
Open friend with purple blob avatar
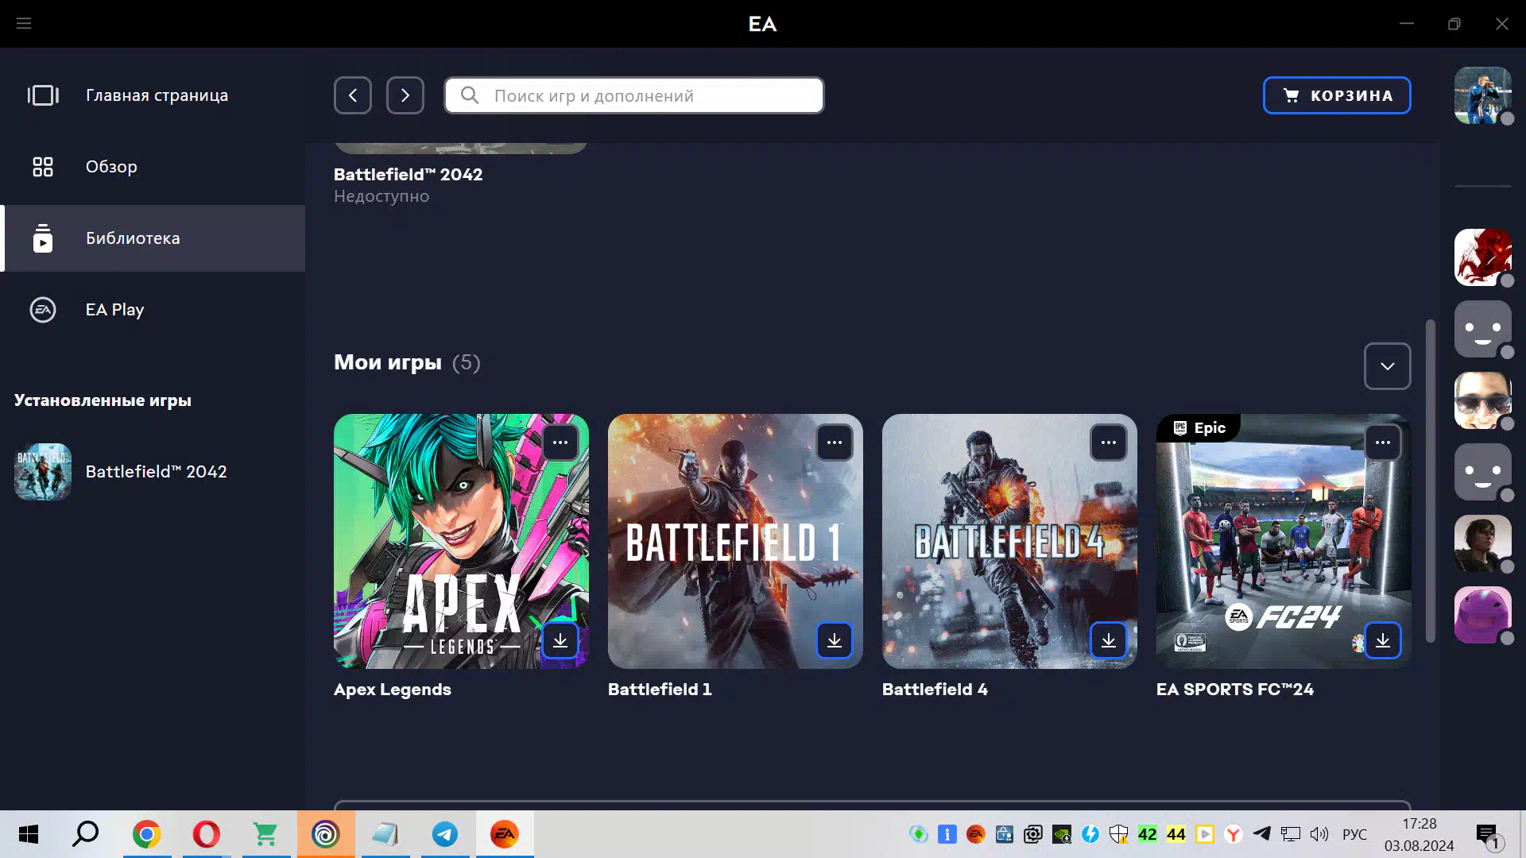coord(1483,615)
